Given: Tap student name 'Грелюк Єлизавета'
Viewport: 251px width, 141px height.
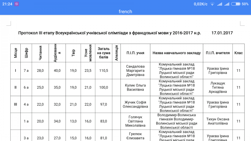Looking at the screenshot, I should tap(135, 136).
